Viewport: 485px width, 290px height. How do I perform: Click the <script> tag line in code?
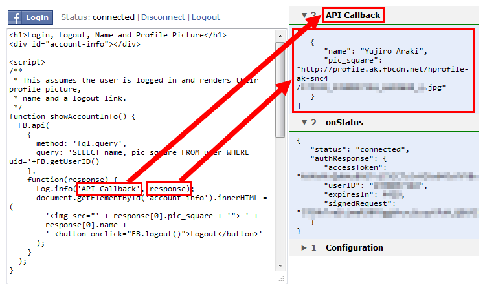tap(27, 62)
